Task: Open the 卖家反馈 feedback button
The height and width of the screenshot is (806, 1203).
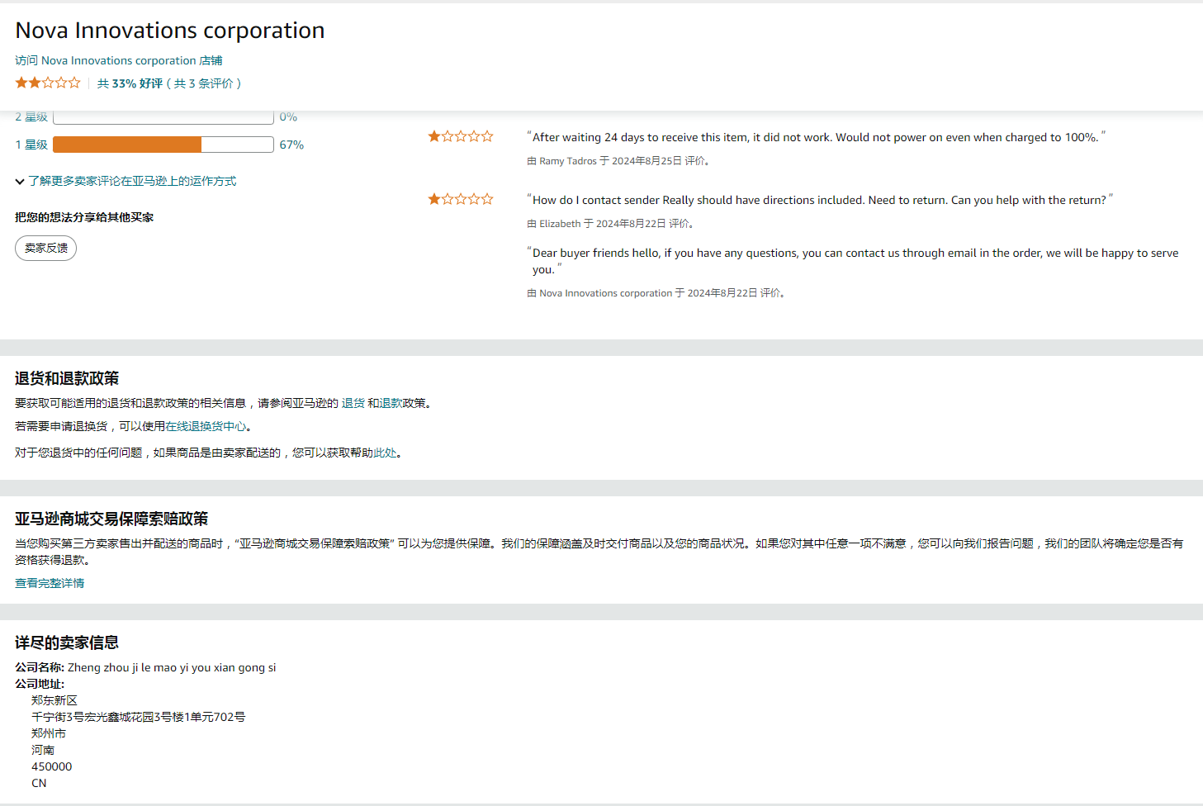Action: tap(45, 248)
